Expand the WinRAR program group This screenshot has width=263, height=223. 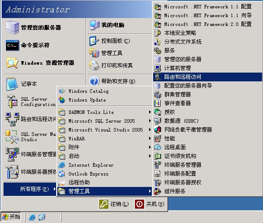tap(105, 139)
